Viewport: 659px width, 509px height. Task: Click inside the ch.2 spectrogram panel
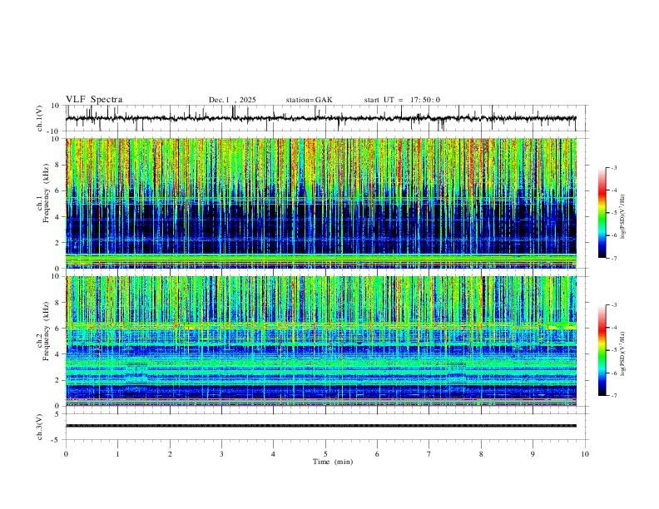[x=320, y=341]
